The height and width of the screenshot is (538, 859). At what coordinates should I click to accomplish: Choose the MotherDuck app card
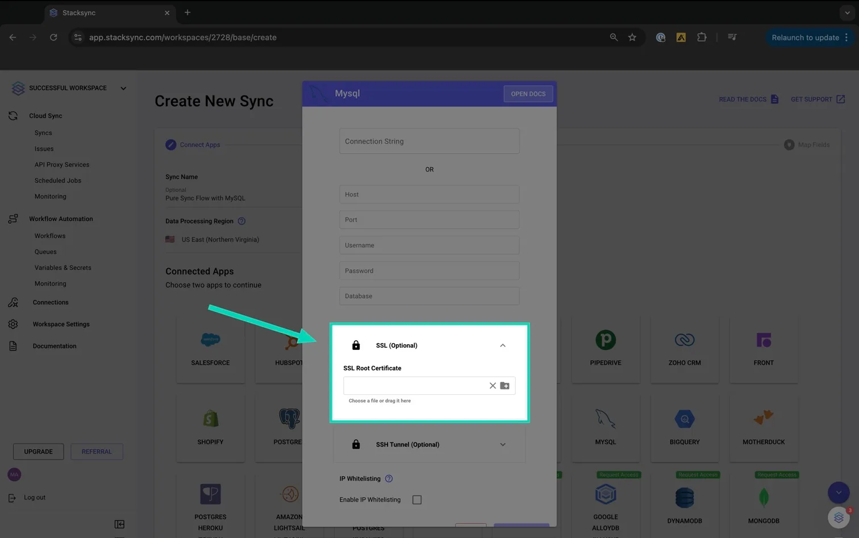pyautogui.click(x=764, y=428)
